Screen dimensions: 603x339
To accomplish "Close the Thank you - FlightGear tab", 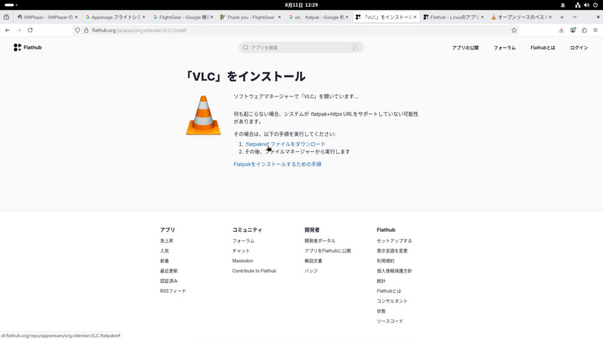I will click(x=279, y=17).
